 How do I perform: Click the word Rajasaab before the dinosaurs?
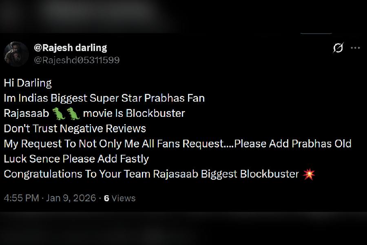click(27, 114)
